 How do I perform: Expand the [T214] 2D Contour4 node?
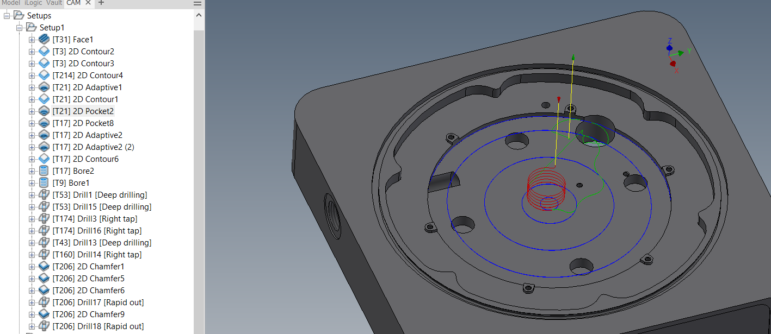pyautogui.click(x=31, y=75)
